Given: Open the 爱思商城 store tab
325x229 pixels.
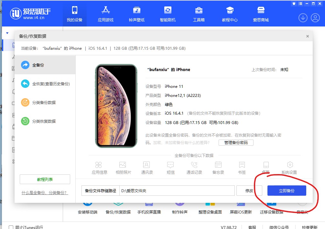Looking at the screenshot, I should pos(261,14).
